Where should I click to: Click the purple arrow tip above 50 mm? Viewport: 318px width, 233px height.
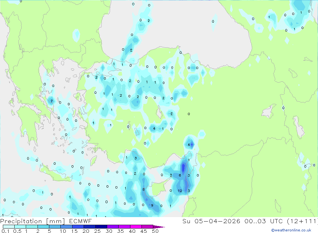(159, 227)
